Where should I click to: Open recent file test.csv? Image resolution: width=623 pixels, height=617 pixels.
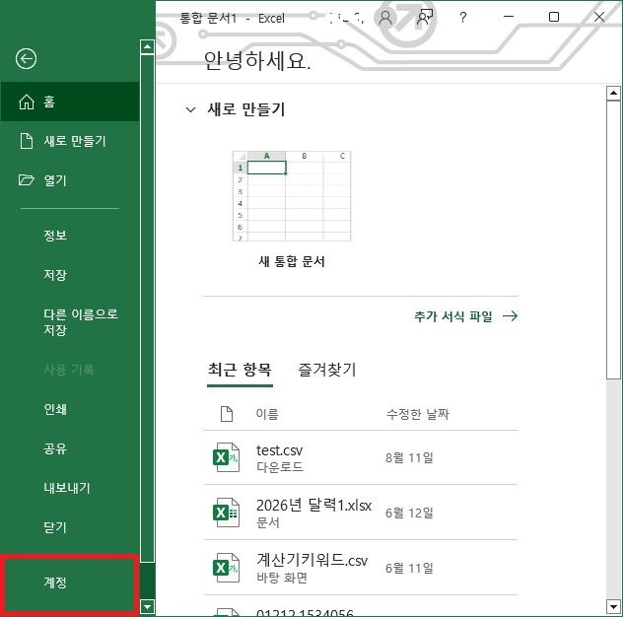point(361,457)
